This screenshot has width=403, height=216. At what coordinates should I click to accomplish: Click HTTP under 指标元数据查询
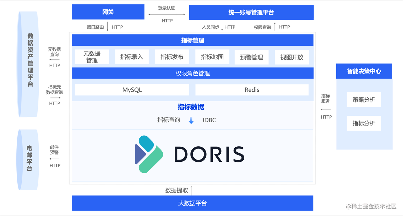(x=54, y=103)
